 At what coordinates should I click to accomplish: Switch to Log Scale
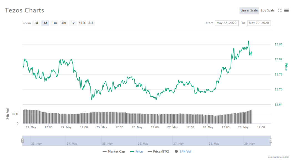[267, 11]
